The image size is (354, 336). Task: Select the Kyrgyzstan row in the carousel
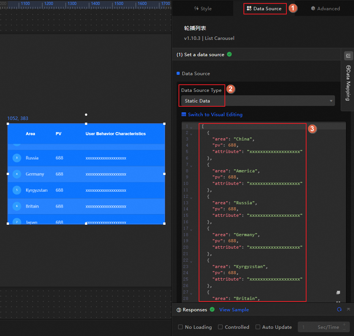click(x=86, y=190)
